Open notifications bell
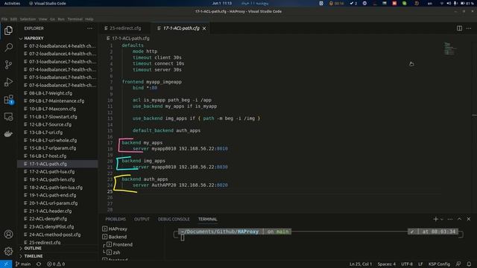This screenshot has width=477, height=268. click(469, 264)
